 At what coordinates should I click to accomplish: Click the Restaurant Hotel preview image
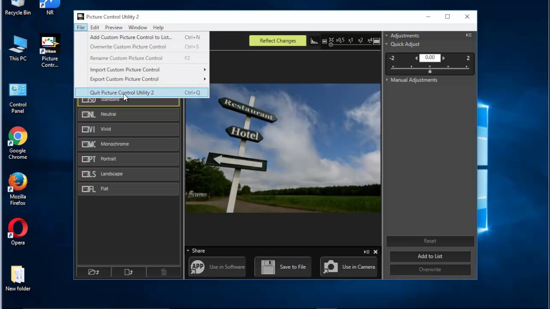pos(283,148)
